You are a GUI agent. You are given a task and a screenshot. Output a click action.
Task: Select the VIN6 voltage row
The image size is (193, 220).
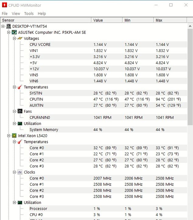pyautogui.click(x=108, y=81)
